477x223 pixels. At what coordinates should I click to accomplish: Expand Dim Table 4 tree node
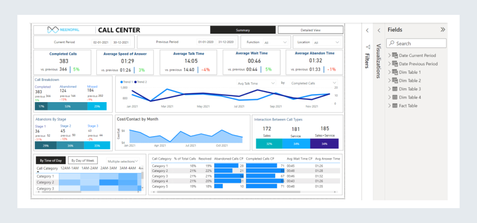(x=390, y=98)
